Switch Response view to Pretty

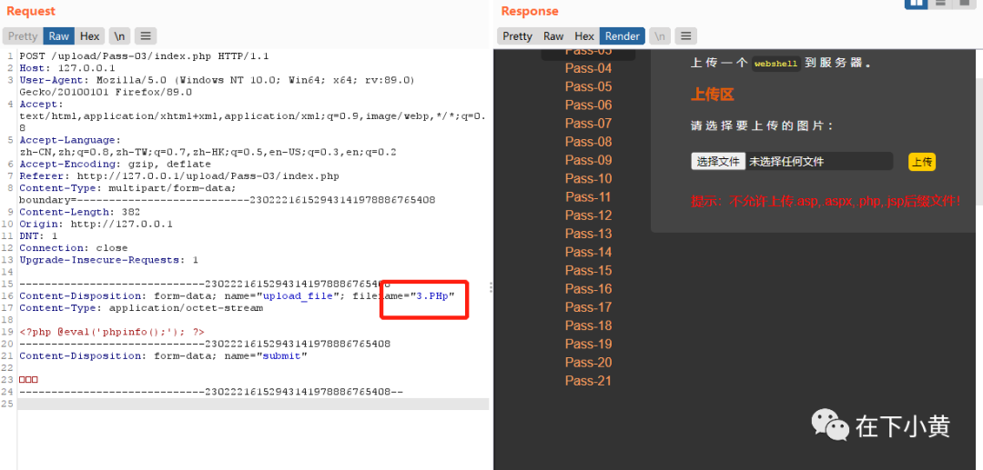click(517, 36)
